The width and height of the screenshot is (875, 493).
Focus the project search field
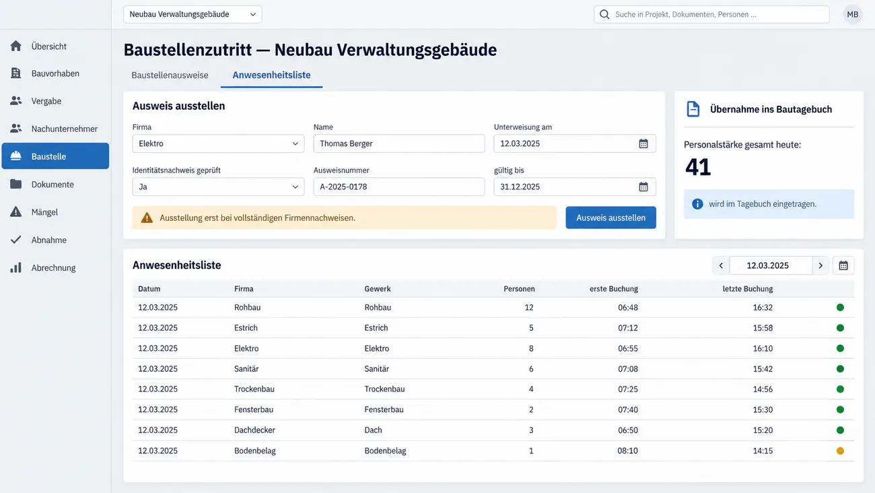click(x=711, y=14)
